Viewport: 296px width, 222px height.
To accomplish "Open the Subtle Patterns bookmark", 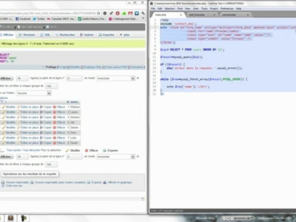I will [x=92, y=19].
